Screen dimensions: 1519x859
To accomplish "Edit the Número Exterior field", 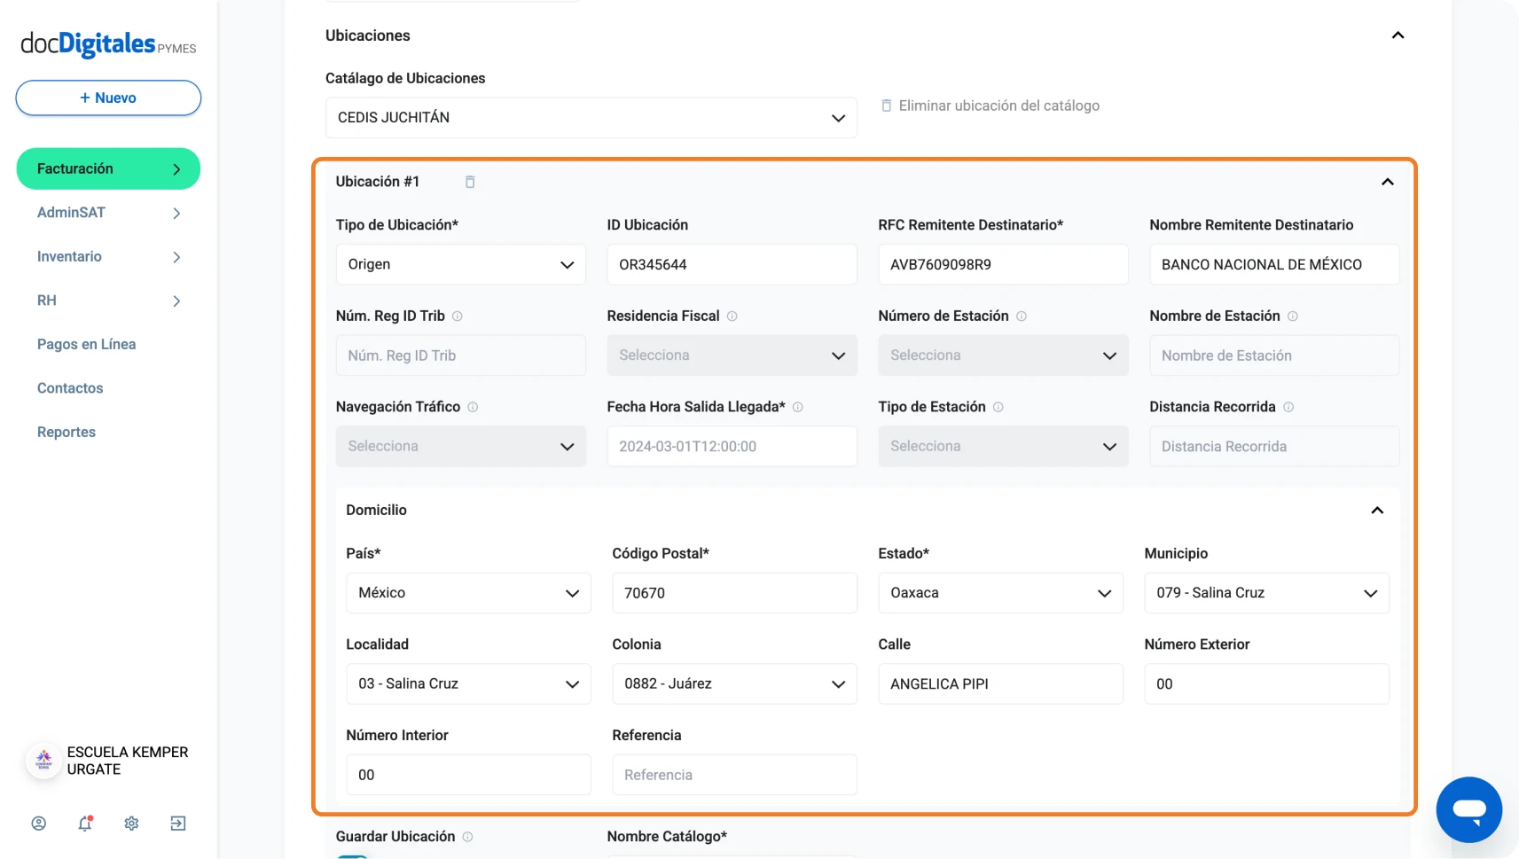I will (x=1267, y=684).
